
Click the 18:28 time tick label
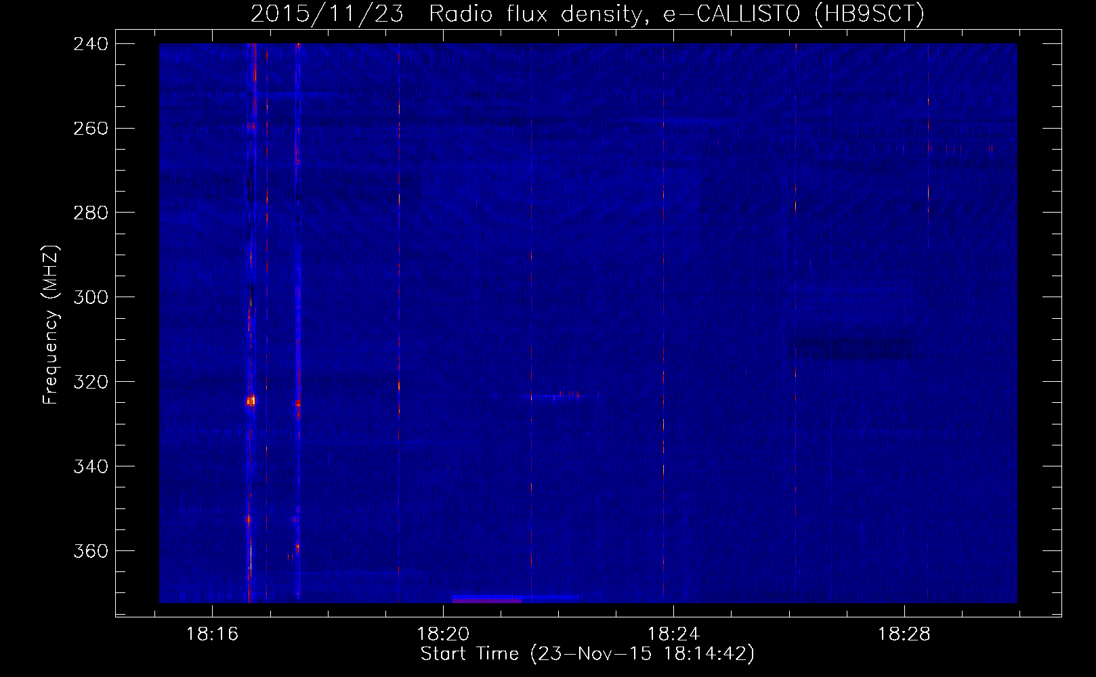904,634
